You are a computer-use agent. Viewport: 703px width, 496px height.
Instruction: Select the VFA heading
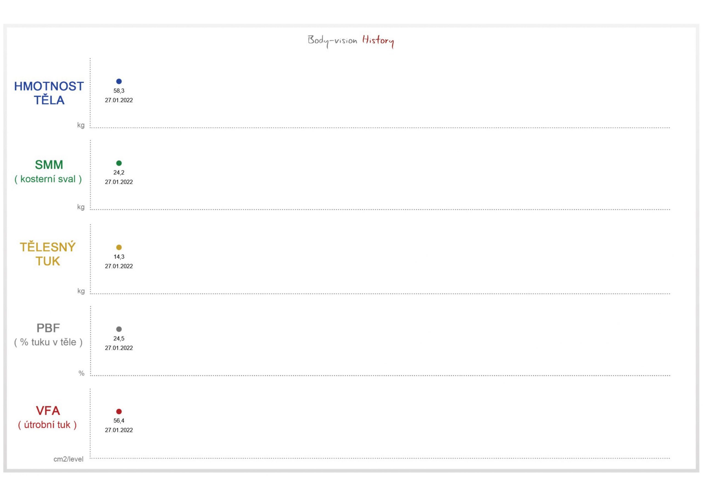coord(48,411)
